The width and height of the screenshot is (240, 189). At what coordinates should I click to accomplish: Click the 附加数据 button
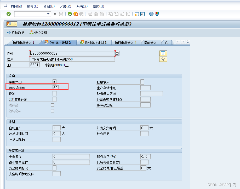point(16,33)
